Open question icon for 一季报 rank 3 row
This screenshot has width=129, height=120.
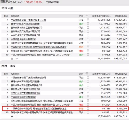click(88, 85)
